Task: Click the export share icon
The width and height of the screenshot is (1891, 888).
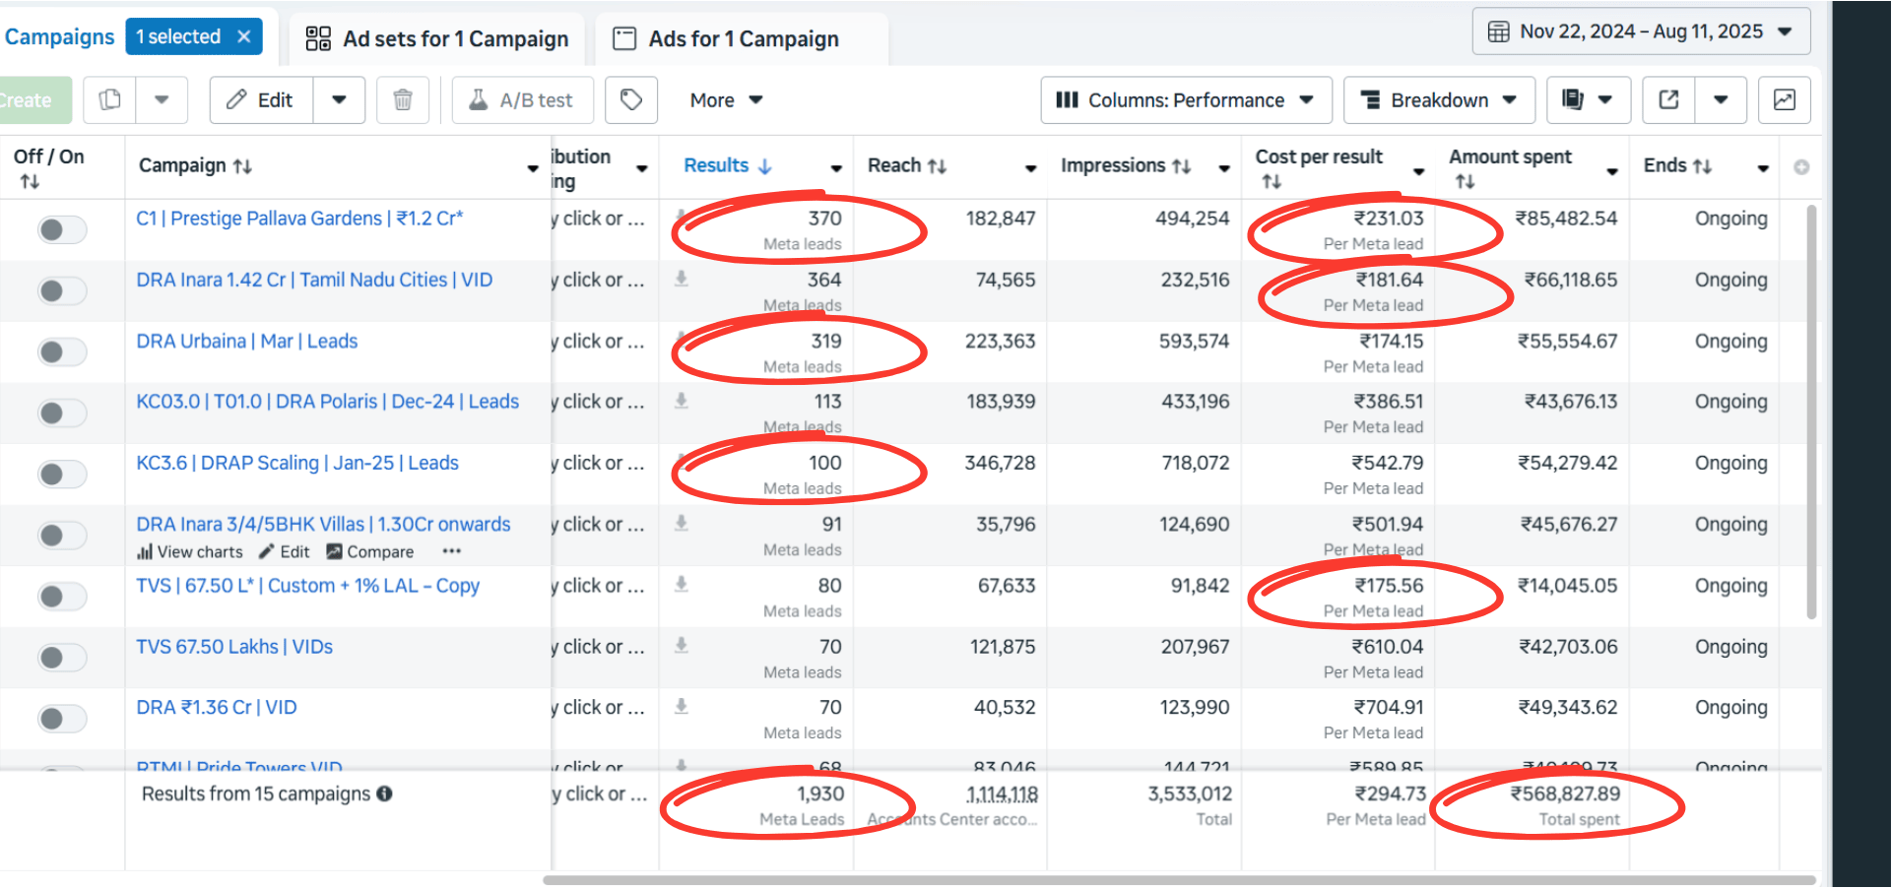Action: [1668, 99]
